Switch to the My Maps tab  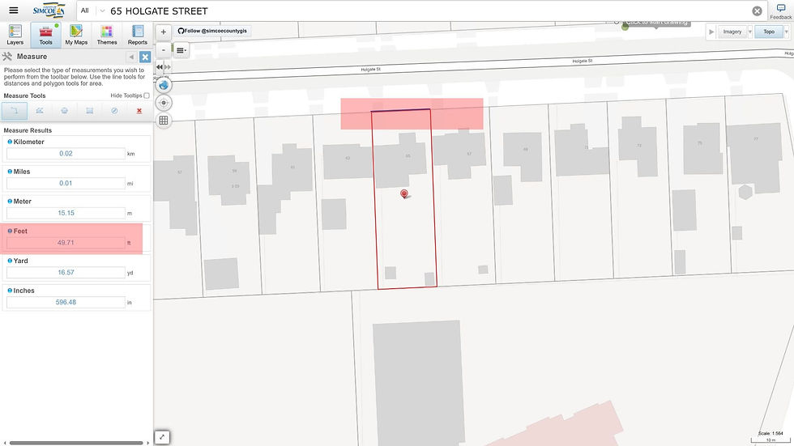(x=76, y=35)
